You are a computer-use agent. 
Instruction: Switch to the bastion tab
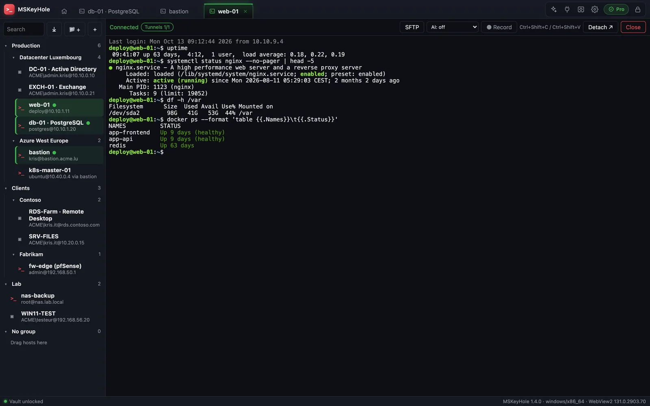click(174, 11)
